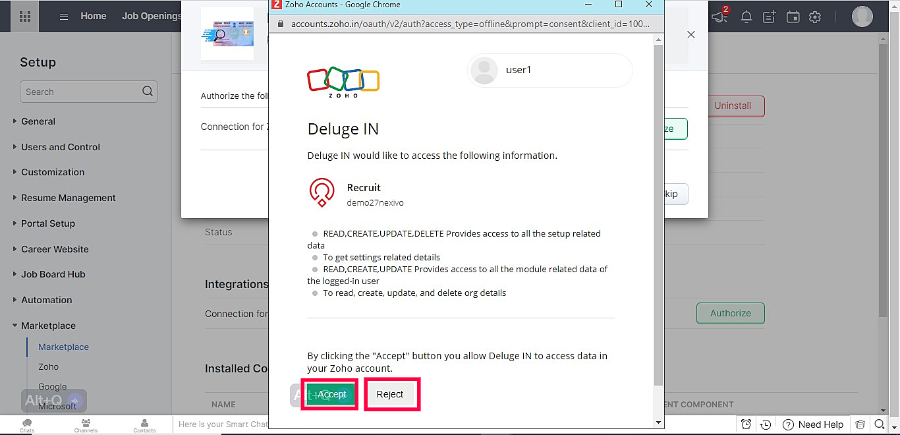
Task: Click the popup address bar URL
Action: (470, 24)
